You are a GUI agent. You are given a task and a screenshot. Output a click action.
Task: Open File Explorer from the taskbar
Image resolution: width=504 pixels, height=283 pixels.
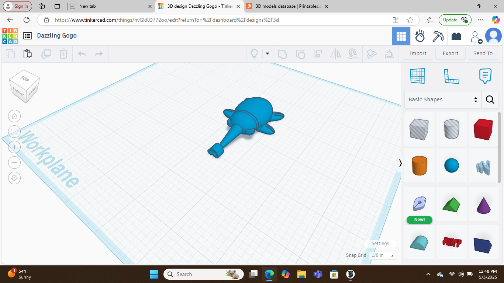pos(302,274)
